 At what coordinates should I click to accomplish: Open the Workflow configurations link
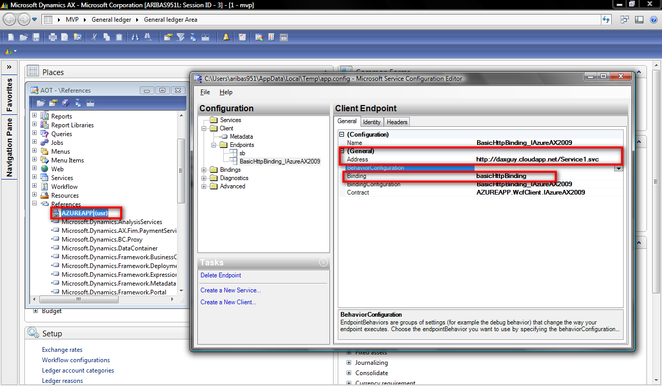pos(76,360)
